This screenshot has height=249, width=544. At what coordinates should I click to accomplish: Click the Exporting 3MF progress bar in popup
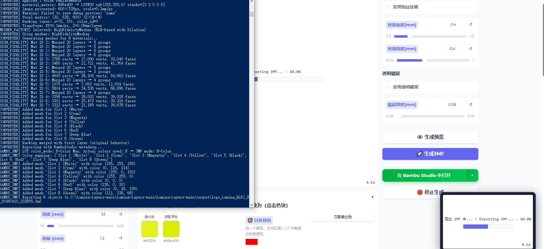pos(488,227)
